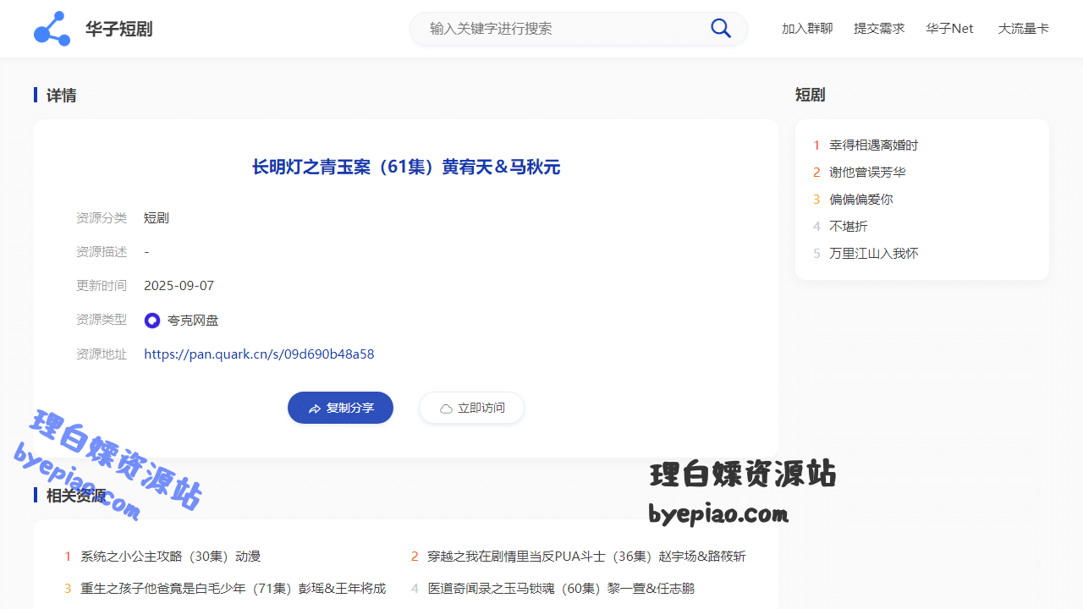Viewport: 1083px width, 609px height.
Task: Open the 提交需求 menu item
Action: pyautogui.click(x=879, y=29)
